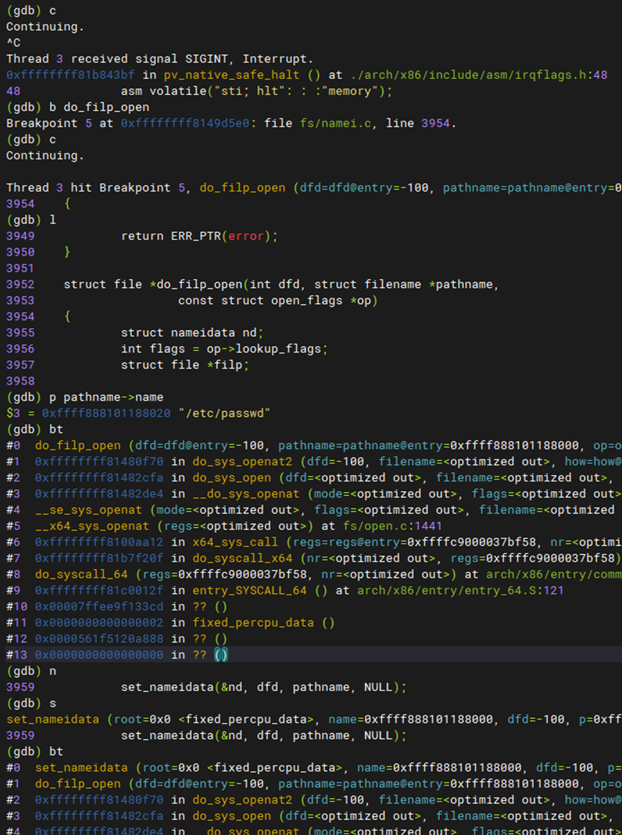Click the ^C interrupt line
The height and width of the screenshot is (835, 622).
click(x=13, y=43)
